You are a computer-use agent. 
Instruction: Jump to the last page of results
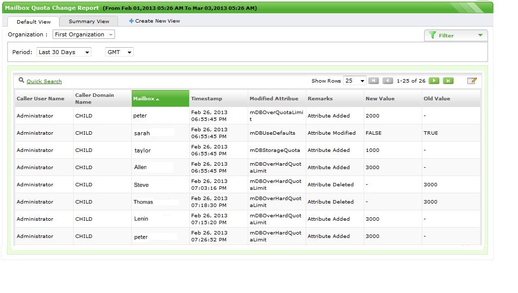(448, 81)
